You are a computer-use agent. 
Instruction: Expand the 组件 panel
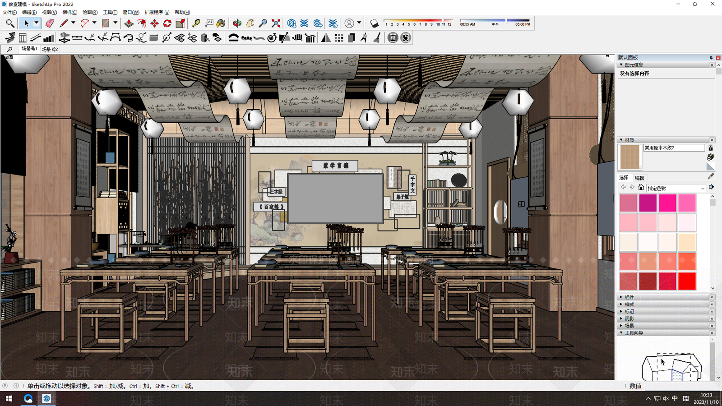tap(621, 297)
